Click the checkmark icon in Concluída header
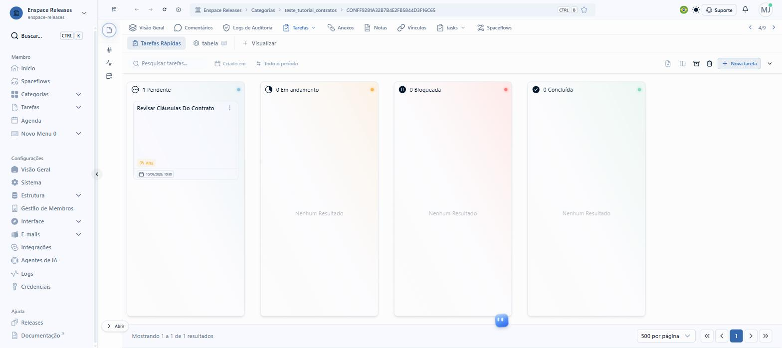 pyautogui.click(x=536, y=90)
